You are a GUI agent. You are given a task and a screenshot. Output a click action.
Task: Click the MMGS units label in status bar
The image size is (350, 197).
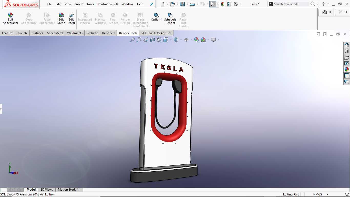click(x=317, y=194)
